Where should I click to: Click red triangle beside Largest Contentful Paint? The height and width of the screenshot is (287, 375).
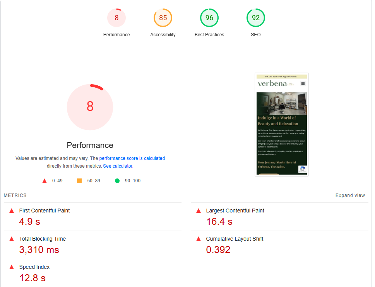199,211
